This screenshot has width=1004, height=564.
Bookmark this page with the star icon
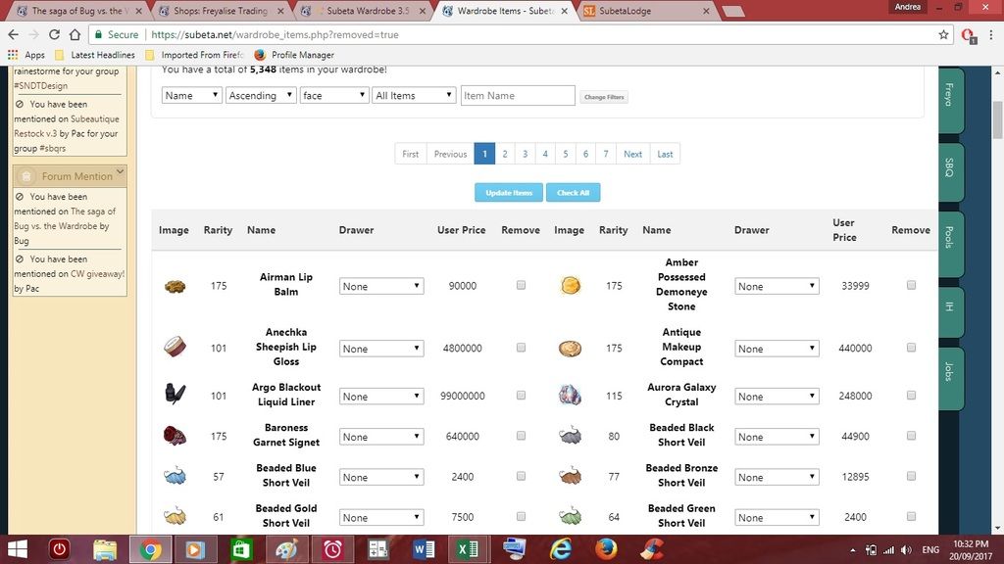coord(943,34)
